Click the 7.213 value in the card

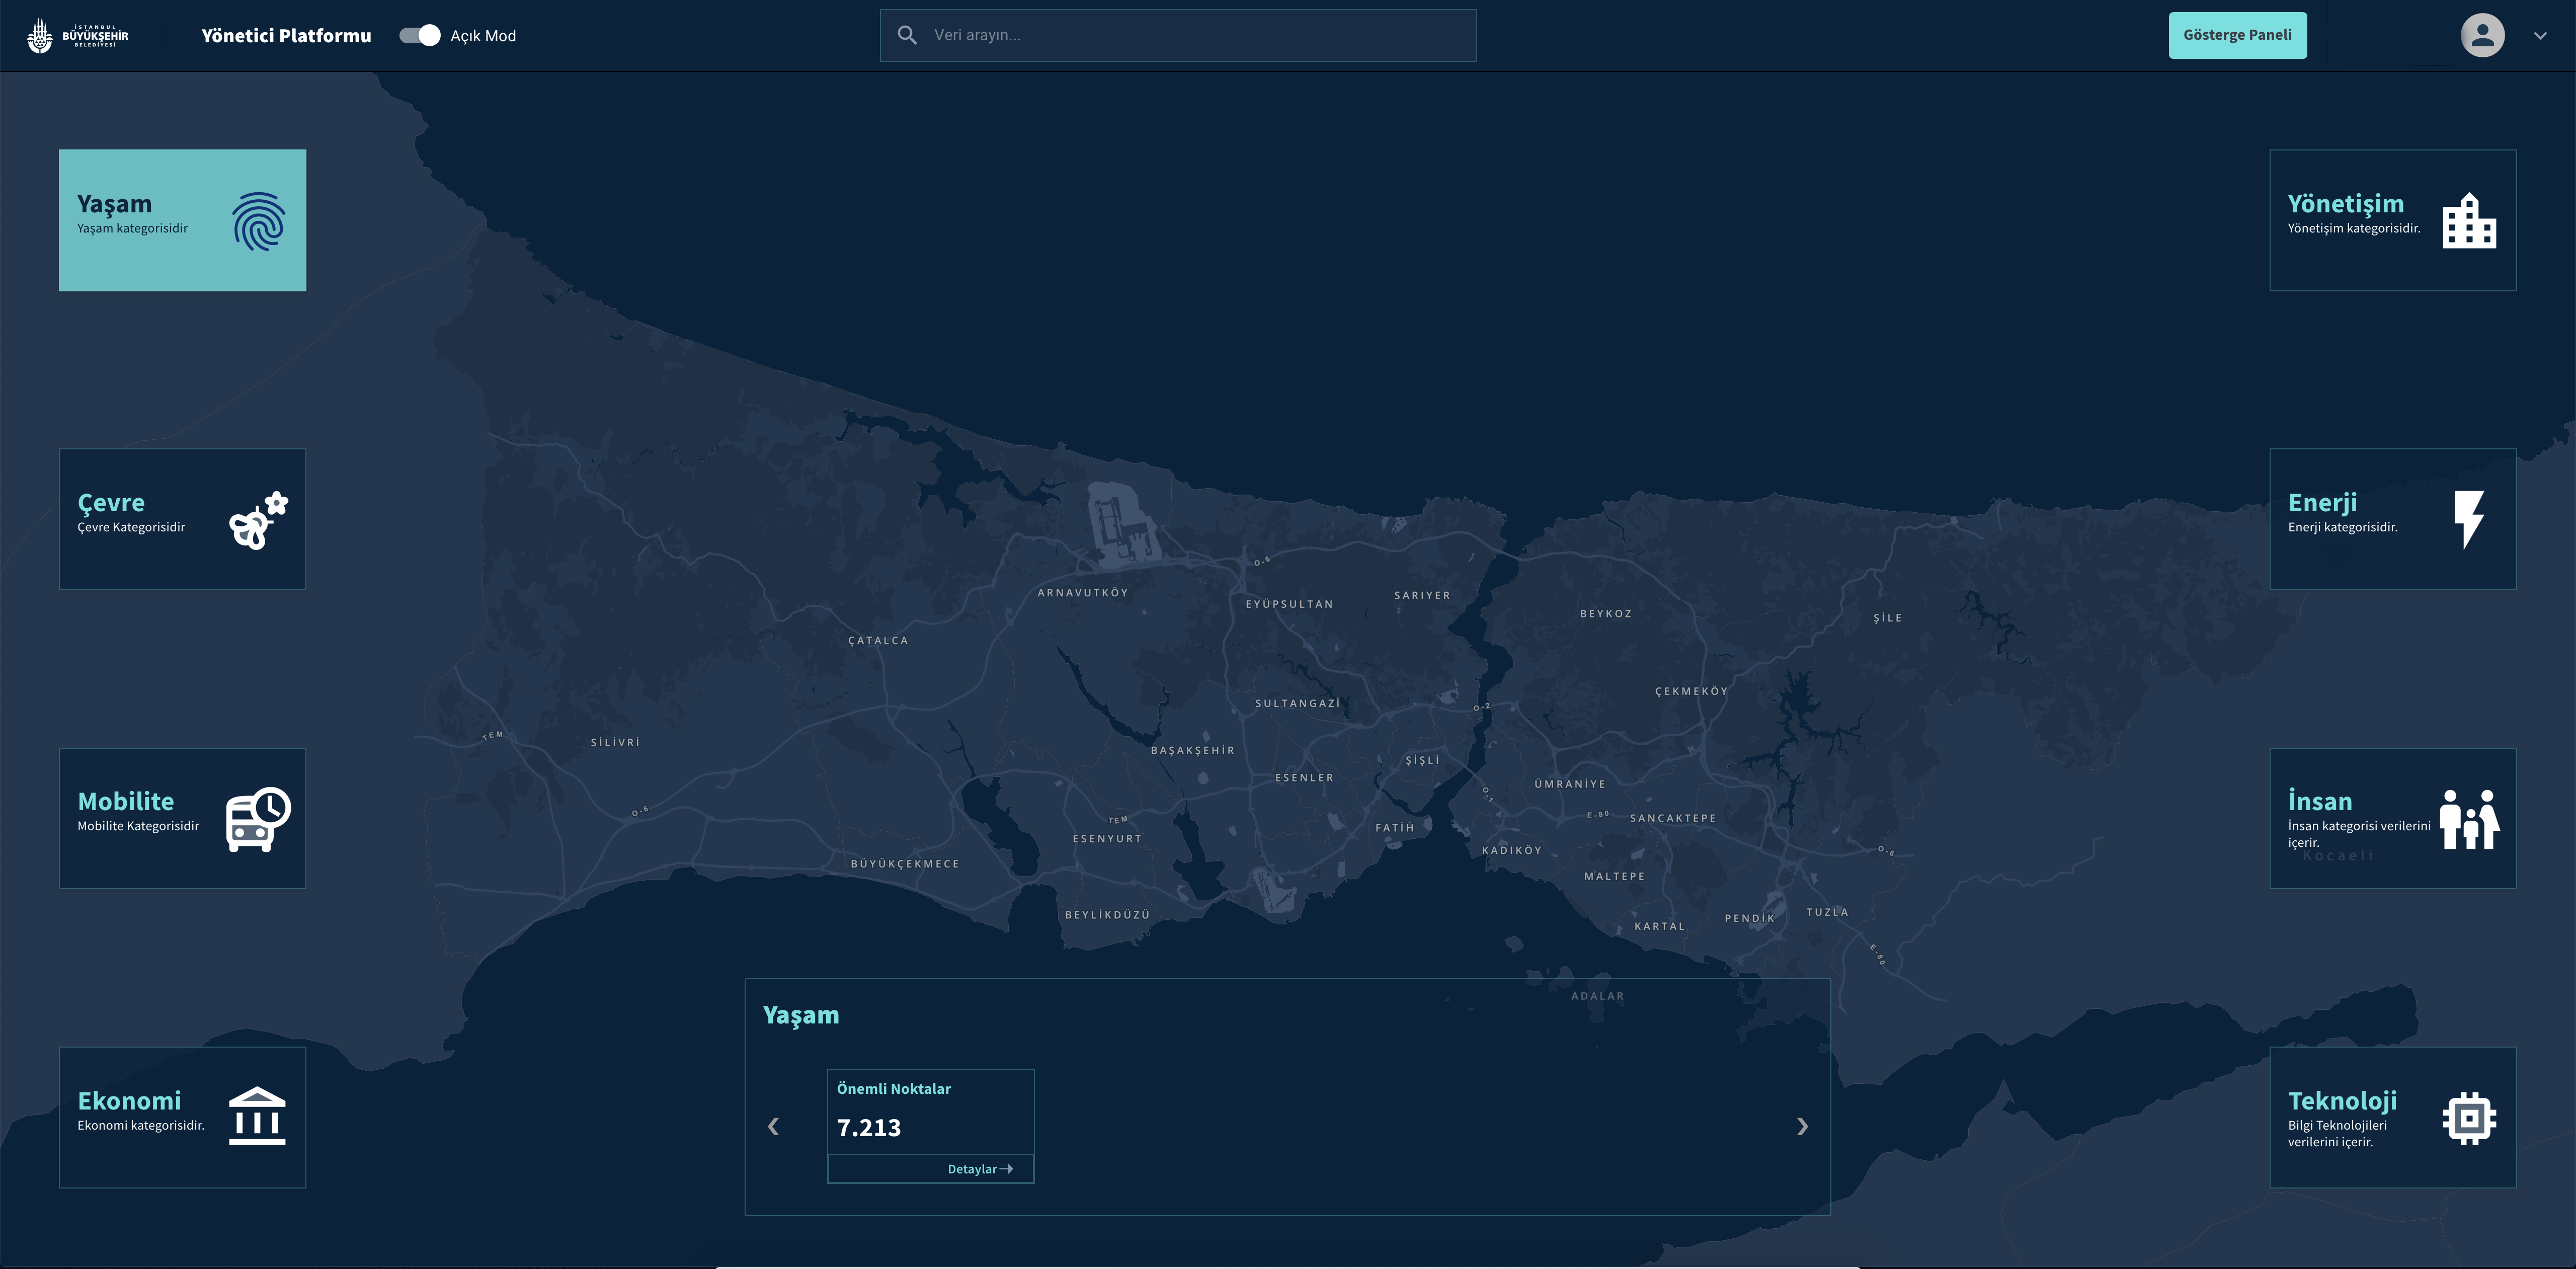(869, 1128)
